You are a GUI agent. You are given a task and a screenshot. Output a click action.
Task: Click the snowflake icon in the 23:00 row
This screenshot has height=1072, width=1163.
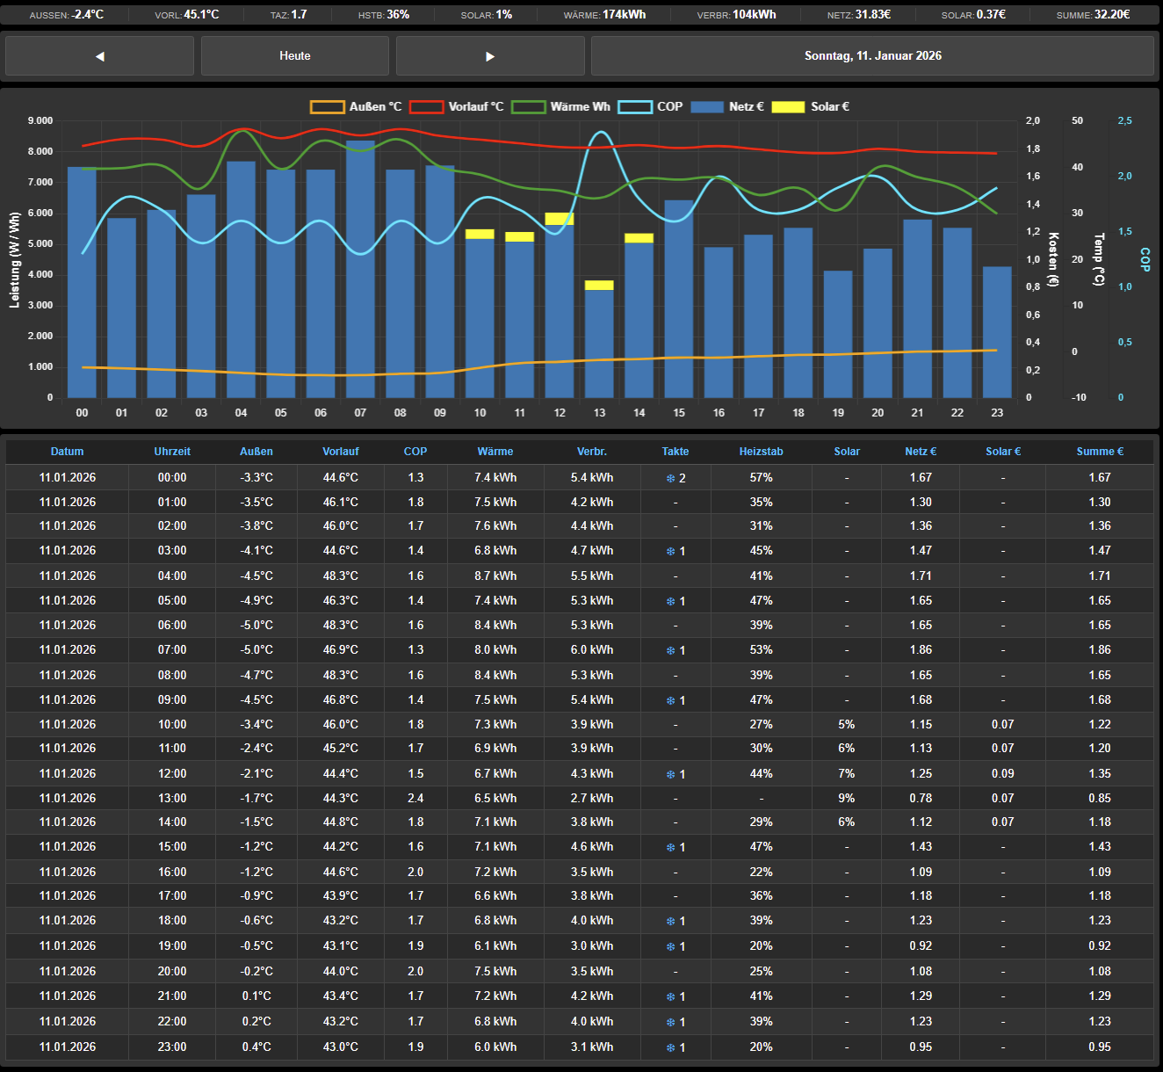[x=670, y=1048]
